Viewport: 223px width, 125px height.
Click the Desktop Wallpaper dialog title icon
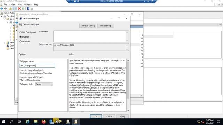click(x=21, y=19)
